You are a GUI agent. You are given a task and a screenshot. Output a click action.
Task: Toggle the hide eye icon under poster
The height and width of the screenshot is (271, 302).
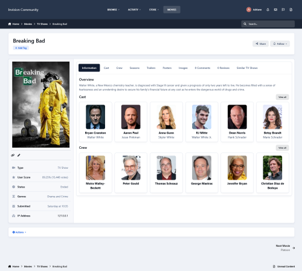(13, 155)
